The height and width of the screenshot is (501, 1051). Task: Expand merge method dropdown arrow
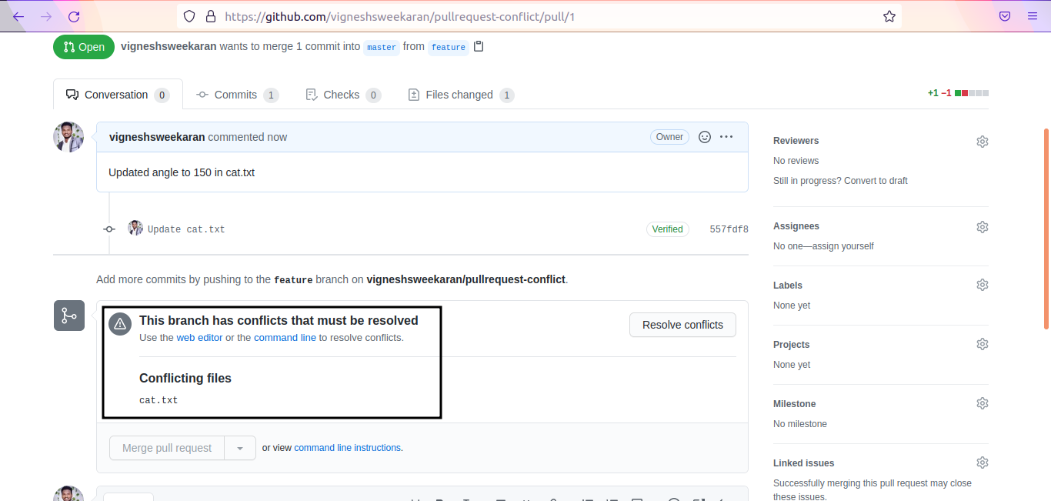[240, 448]
